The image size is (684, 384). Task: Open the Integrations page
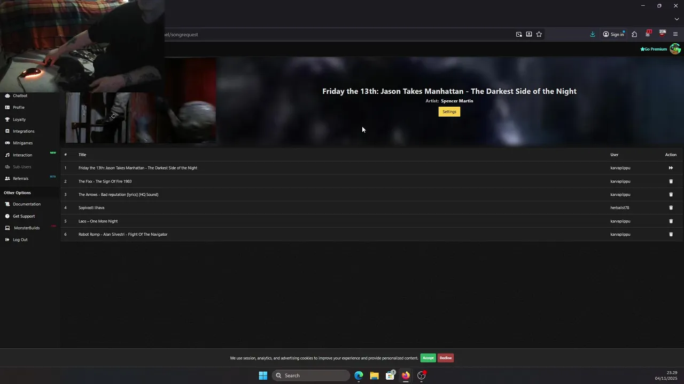24,131
